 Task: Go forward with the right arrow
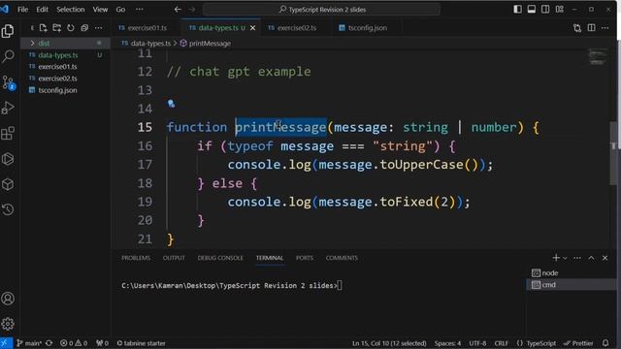(x=192, y=9)
